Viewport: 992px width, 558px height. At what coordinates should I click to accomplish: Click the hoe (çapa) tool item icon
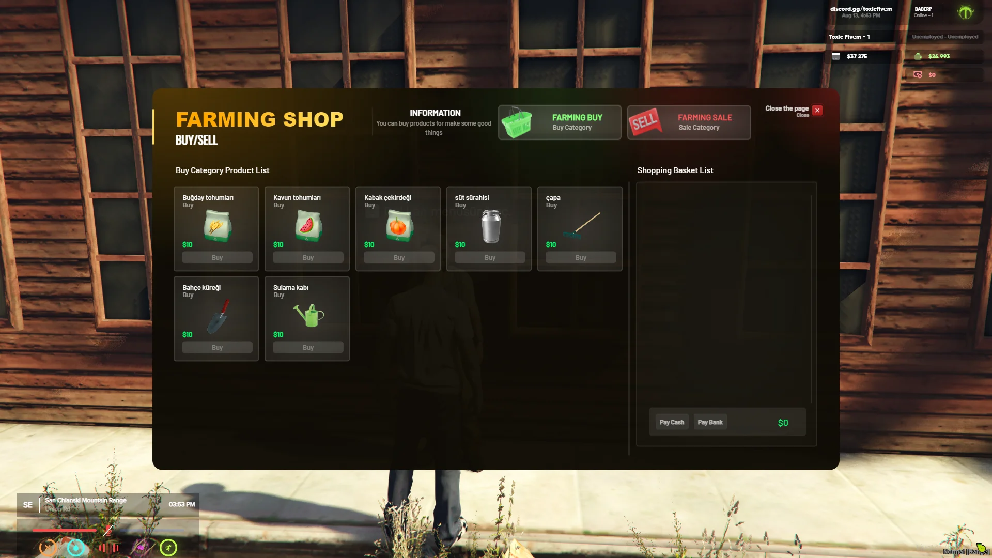coord(581,225)
